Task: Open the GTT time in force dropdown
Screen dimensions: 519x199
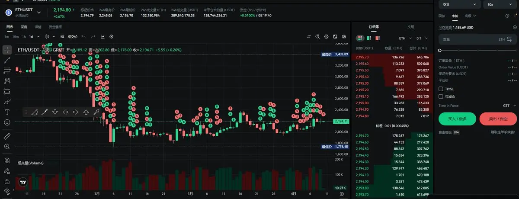Action: tap(510, 106)
